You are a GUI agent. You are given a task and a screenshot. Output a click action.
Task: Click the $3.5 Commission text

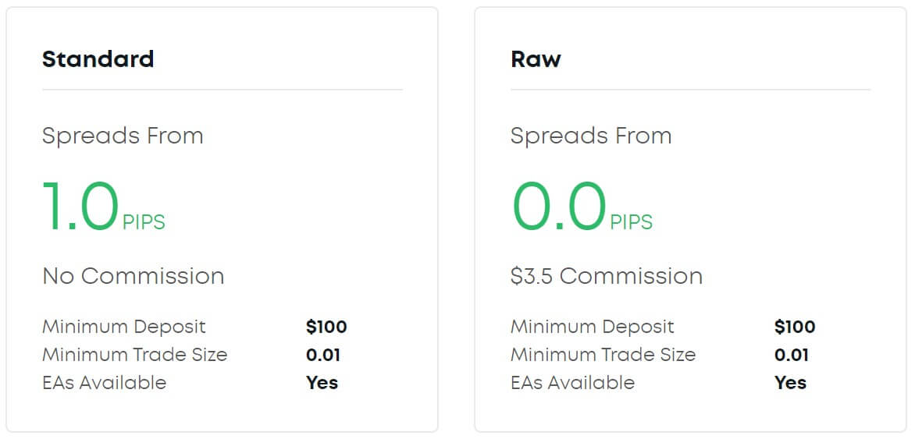607,276
